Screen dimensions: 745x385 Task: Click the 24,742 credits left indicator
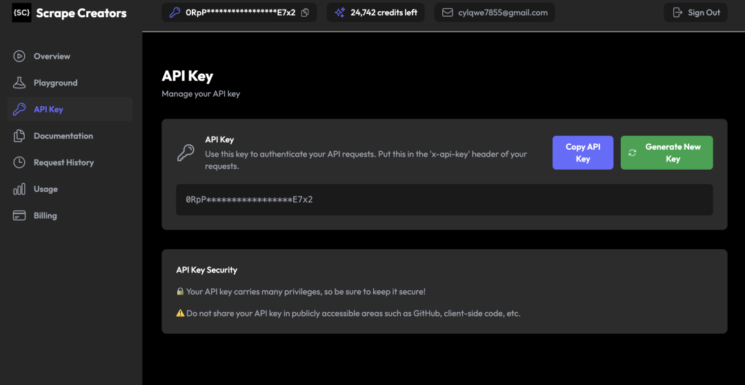384,12
